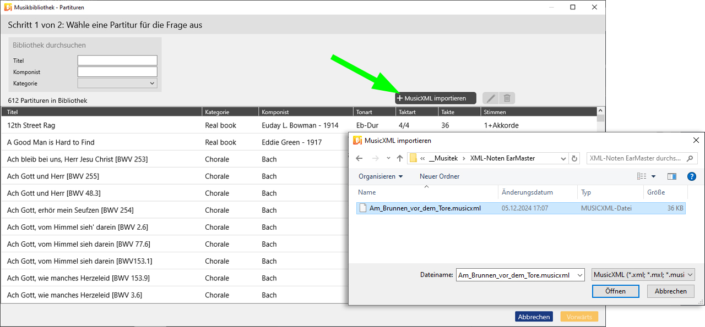The height and width of the screenshot is (327, 705).
Task: Click the trash delete score icon
Action: point(507,98)
